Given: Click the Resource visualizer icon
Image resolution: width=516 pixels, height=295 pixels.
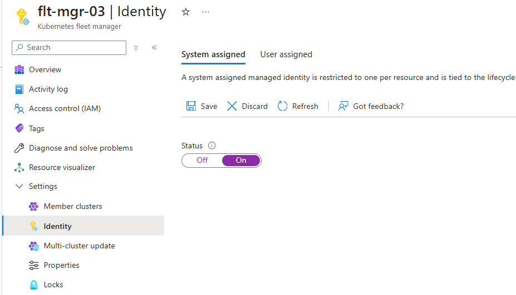Looking at the screenshot, I should coord(19,167).
